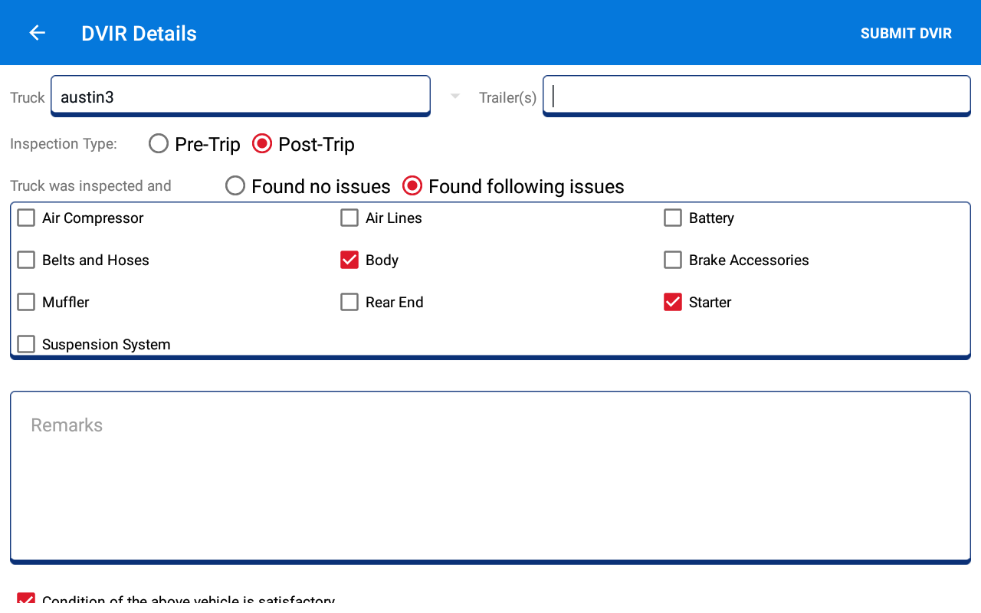Check the Air Compressor box
This screenshot has height=613, width=981.
coord(26,218)
